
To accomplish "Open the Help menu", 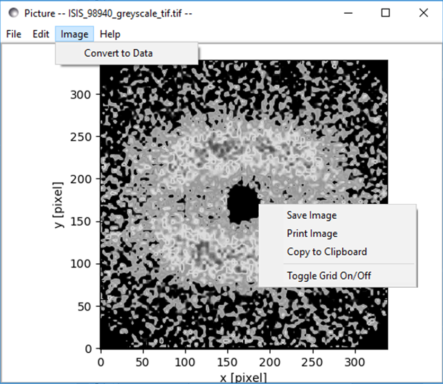I will click(x=110, y=34).
